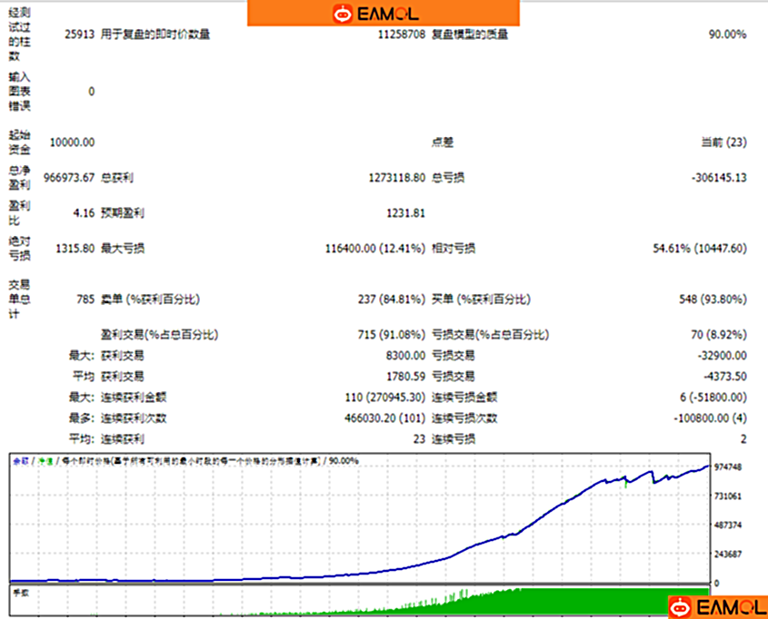Click the 点差 spread value 当前 (23)
Viewport: 768px width, 619px height.
click(x=723, y=142)
